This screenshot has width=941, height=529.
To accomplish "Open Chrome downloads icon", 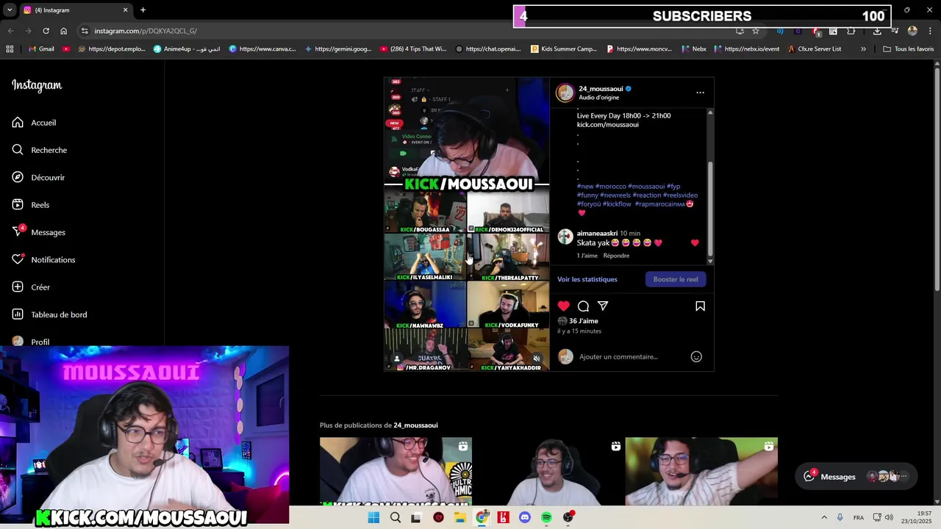I will tap(877, 31).
